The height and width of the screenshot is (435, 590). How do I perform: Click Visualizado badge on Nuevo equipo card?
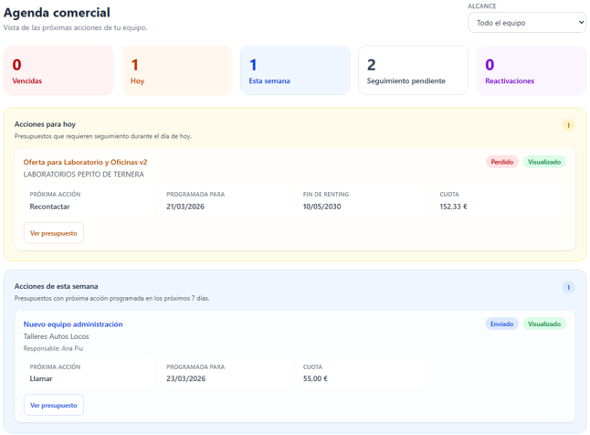tap(544, 324)
